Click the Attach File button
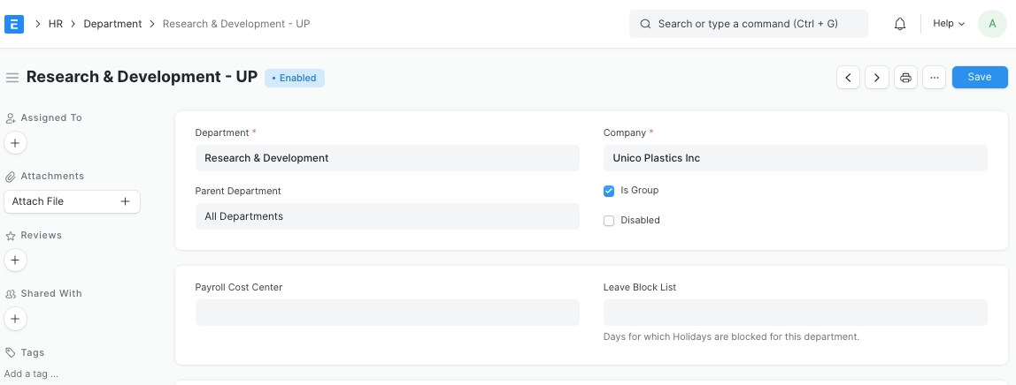The width and height of the screenshot is (1016, 385). click(72, 201)
